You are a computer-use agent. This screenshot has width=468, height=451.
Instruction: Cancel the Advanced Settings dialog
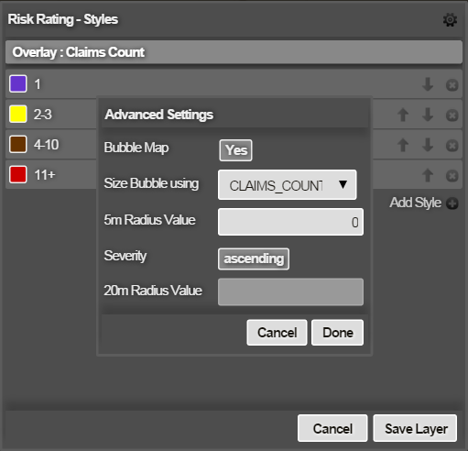tap(277, 333)
